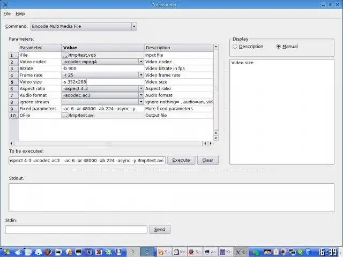The height and width of the screenshot is (257, 343).
Task: Click the 'Video size' manual text pane
Action: point(282,112)
